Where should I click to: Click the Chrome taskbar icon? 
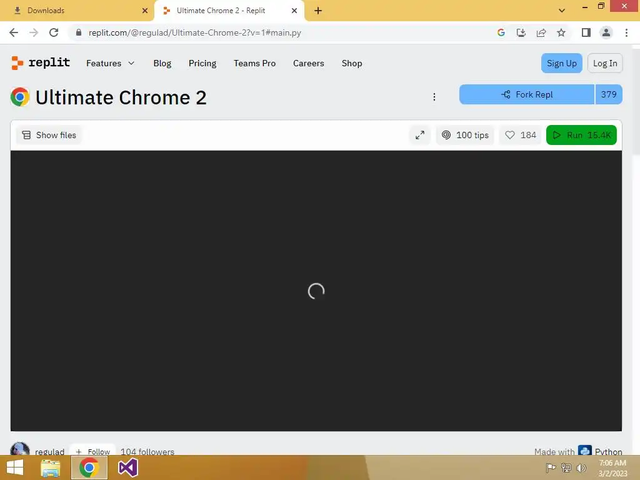point(89,467)
